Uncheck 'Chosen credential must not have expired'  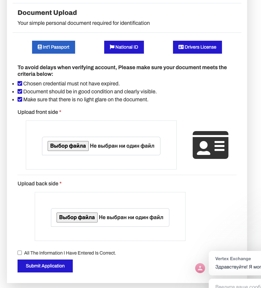click(x=20, y=83)
